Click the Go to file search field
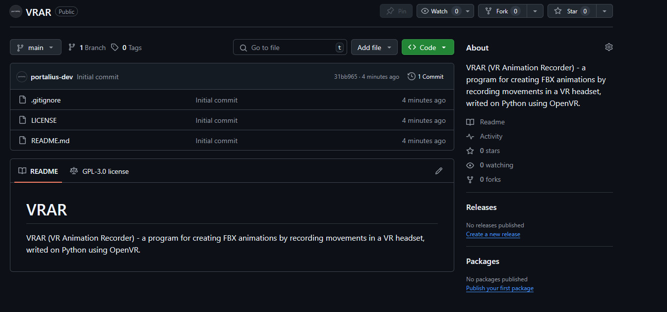The height and width of the screenshot is (312, 667). [290, 48]
